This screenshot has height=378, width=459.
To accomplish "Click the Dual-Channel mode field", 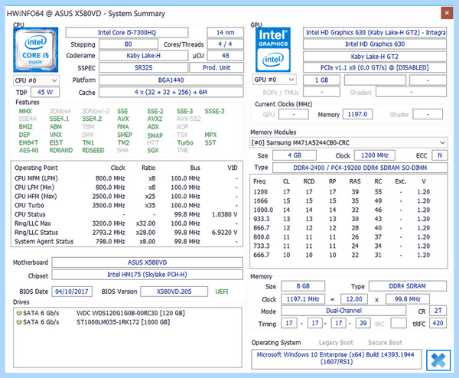I will pyautogui.click(x=343, y=311).
